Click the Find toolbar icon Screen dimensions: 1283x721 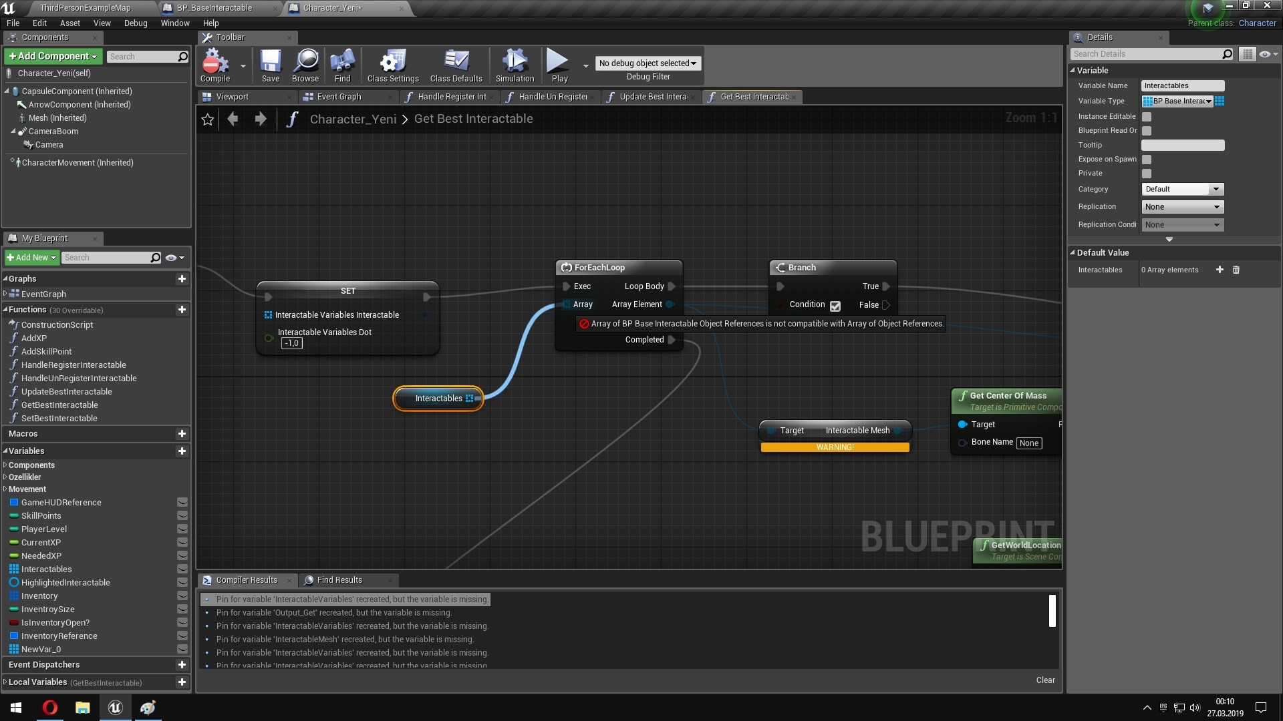(x=342, y=65)
